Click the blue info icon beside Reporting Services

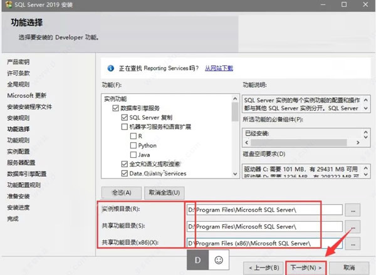click(111, 68)
